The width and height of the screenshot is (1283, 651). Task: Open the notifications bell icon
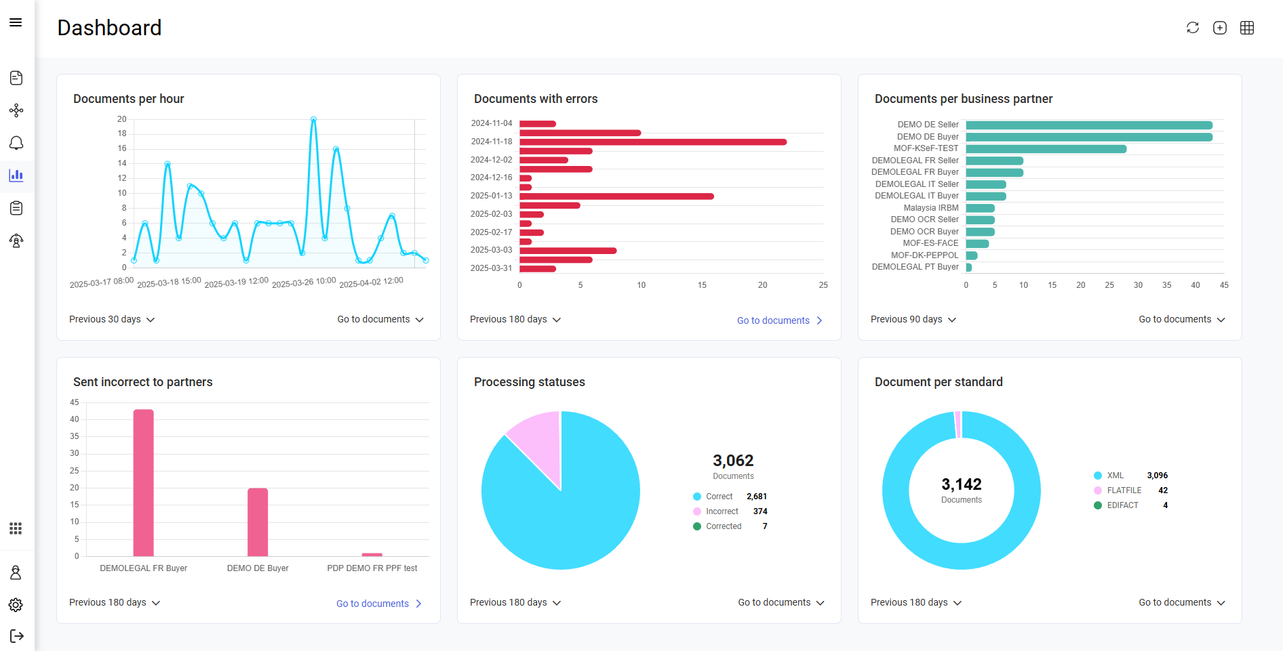(16, 143)
